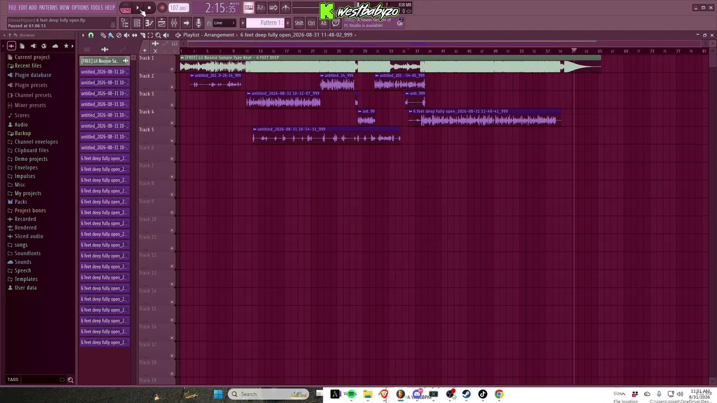Click the Ctrl modifier button
The height and width of the screenshot is (403, 717).
point(311,23)
